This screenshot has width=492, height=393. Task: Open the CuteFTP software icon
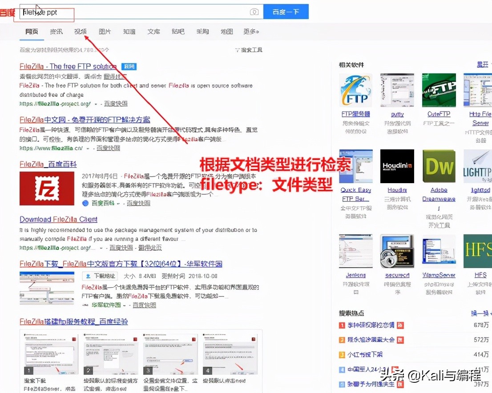pyautogui.click(x=439, y=90)
